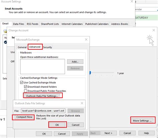The image size is (158, 138).
Task: Click Next in the Change Account wizard
Action: coord(108,133)
